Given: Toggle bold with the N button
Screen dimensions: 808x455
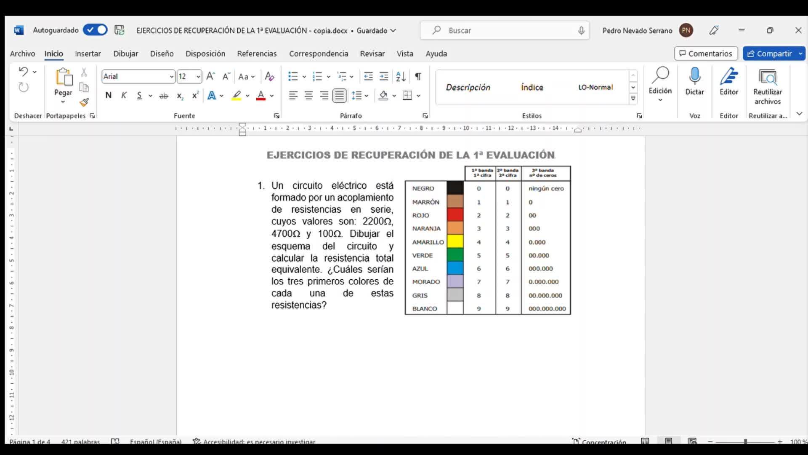Looking at the screenshot, I should 108,96.
